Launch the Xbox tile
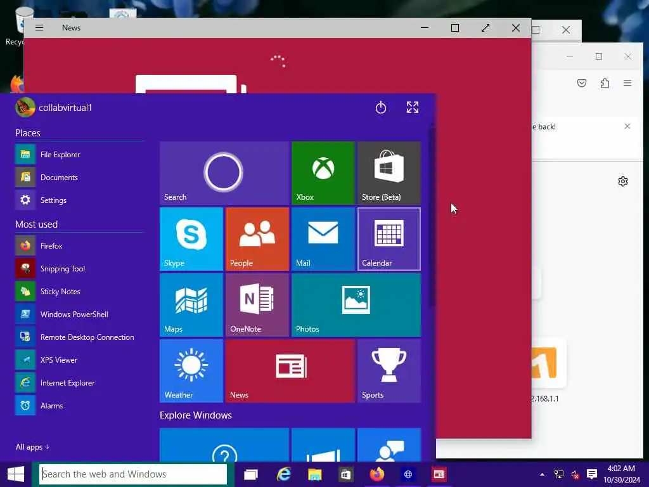649x487 pixels. pyautogui.click(x=323, y=172)
